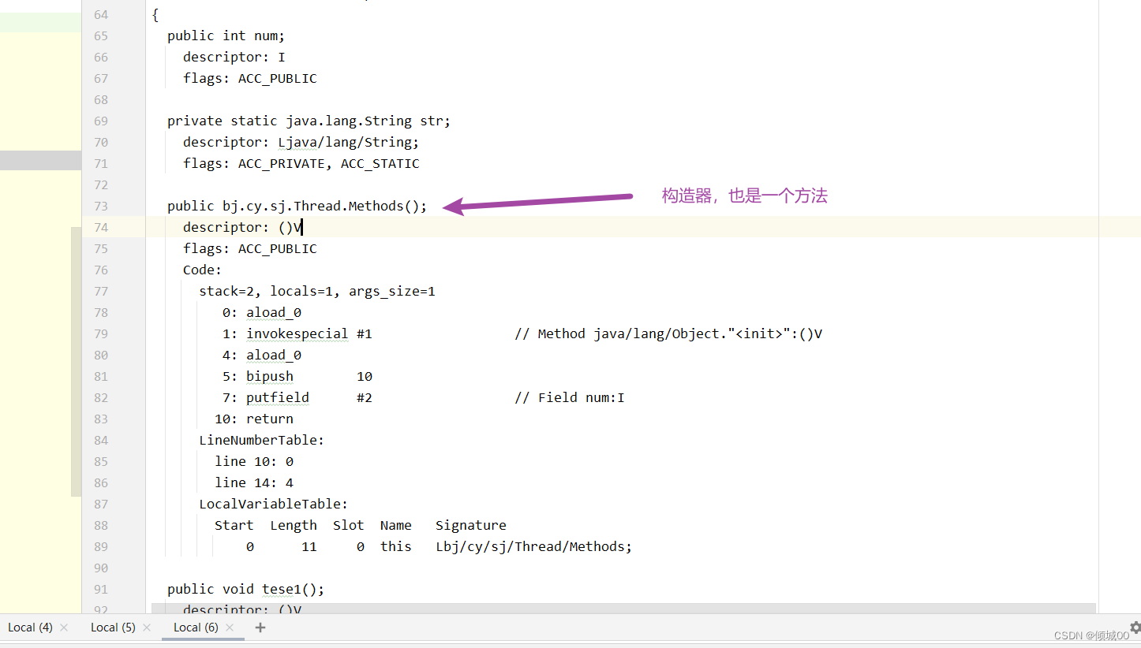Click 'public void tese1();'
The width and height of the screenshot is (1141, 648).
(x=246, y=589)
